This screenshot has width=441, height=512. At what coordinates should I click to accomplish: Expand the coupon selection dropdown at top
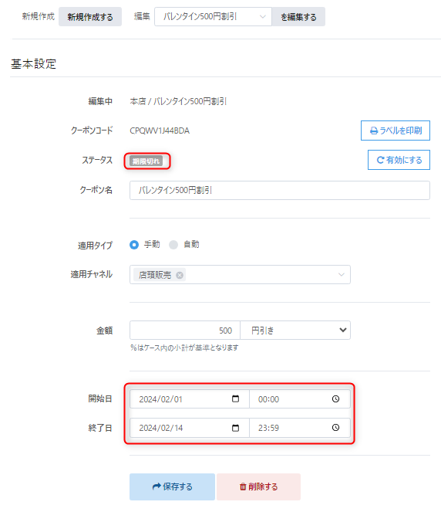coord(213,17)
